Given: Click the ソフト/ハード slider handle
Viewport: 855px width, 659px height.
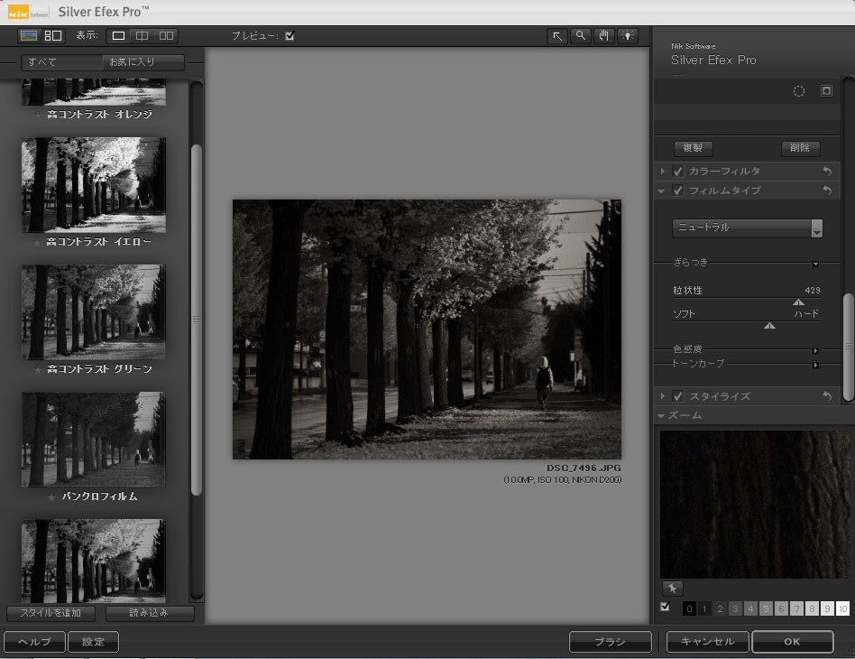Looking at the screenshot, I should (769, 326).
